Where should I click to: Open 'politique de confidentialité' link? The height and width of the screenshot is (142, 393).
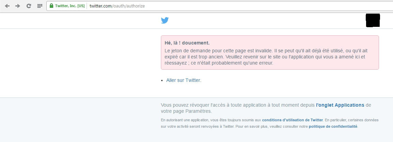coord(333,126)
